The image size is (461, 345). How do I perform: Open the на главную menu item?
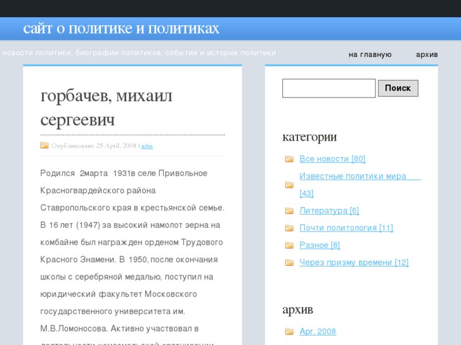[x=370, y=54]
